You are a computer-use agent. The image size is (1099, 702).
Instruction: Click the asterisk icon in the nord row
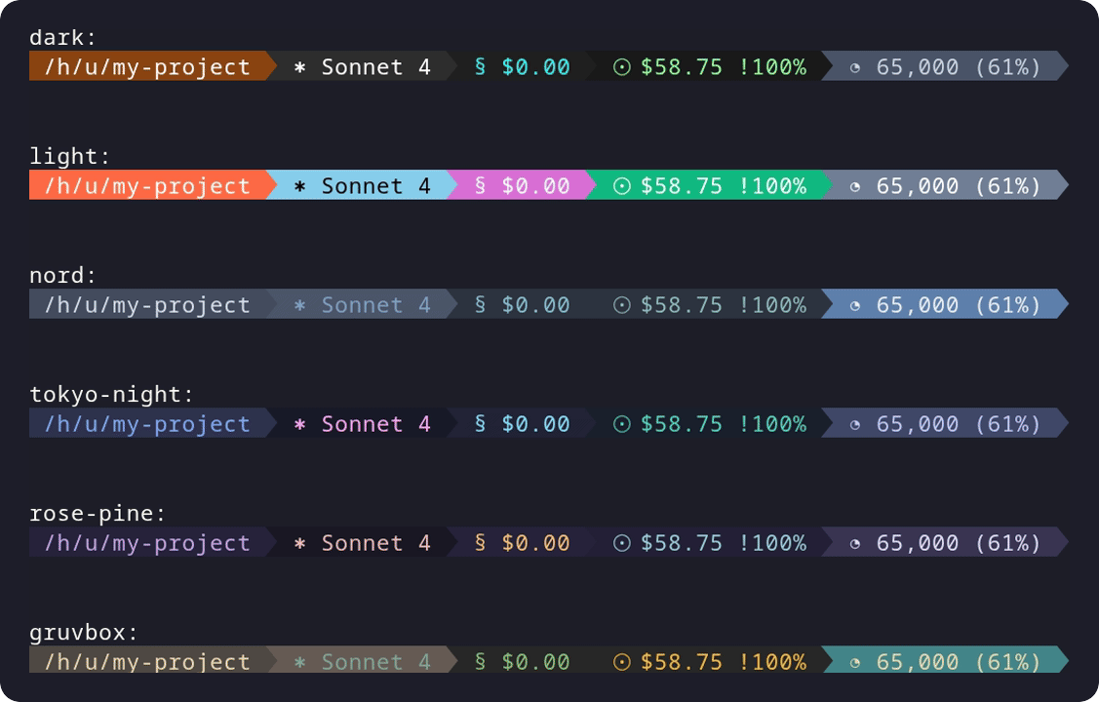(x=300, y=306)
